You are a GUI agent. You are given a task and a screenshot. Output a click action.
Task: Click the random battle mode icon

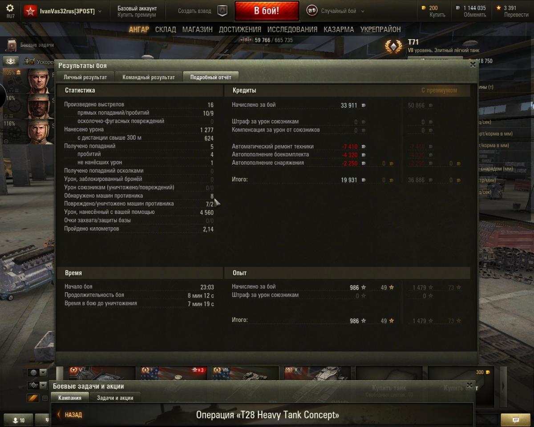coord(312,11)
